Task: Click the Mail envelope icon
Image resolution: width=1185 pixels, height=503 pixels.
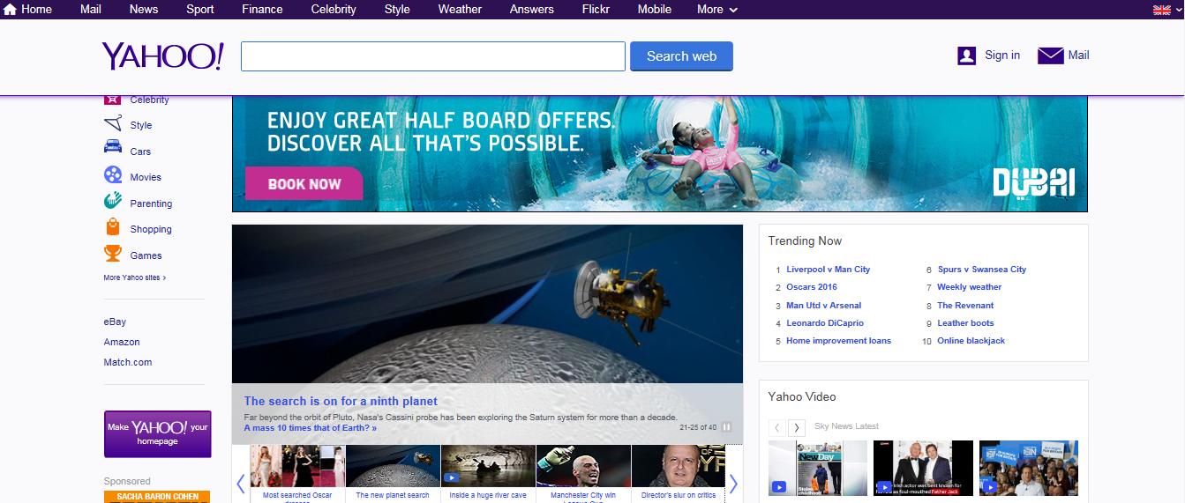Action: tap(1050, 55)
